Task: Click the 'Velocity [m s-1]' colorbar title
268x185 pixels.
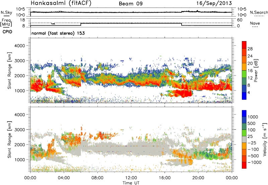Action: pos(265,139)
